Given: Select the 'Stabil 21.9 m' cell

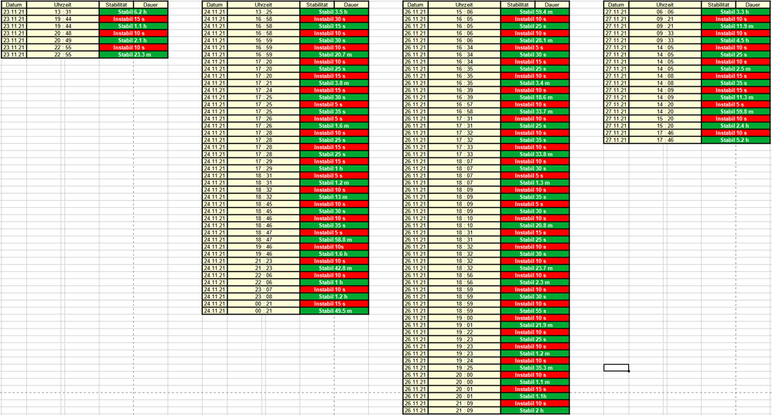Looking at the screenshot, I should (535, 325).
